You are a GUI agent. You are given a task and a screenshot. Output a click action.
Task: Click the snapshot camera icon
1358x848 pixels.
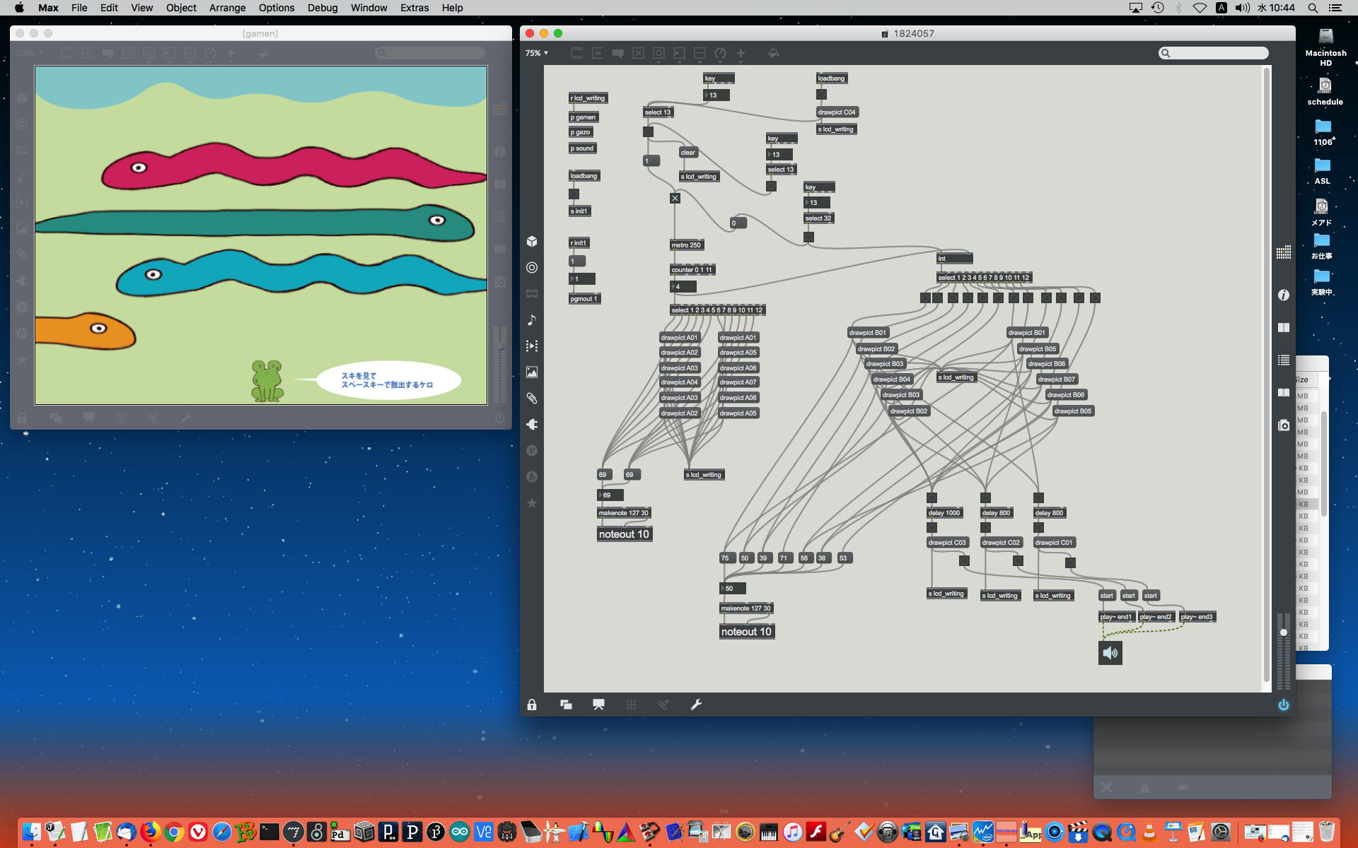tap(1284, 425)
